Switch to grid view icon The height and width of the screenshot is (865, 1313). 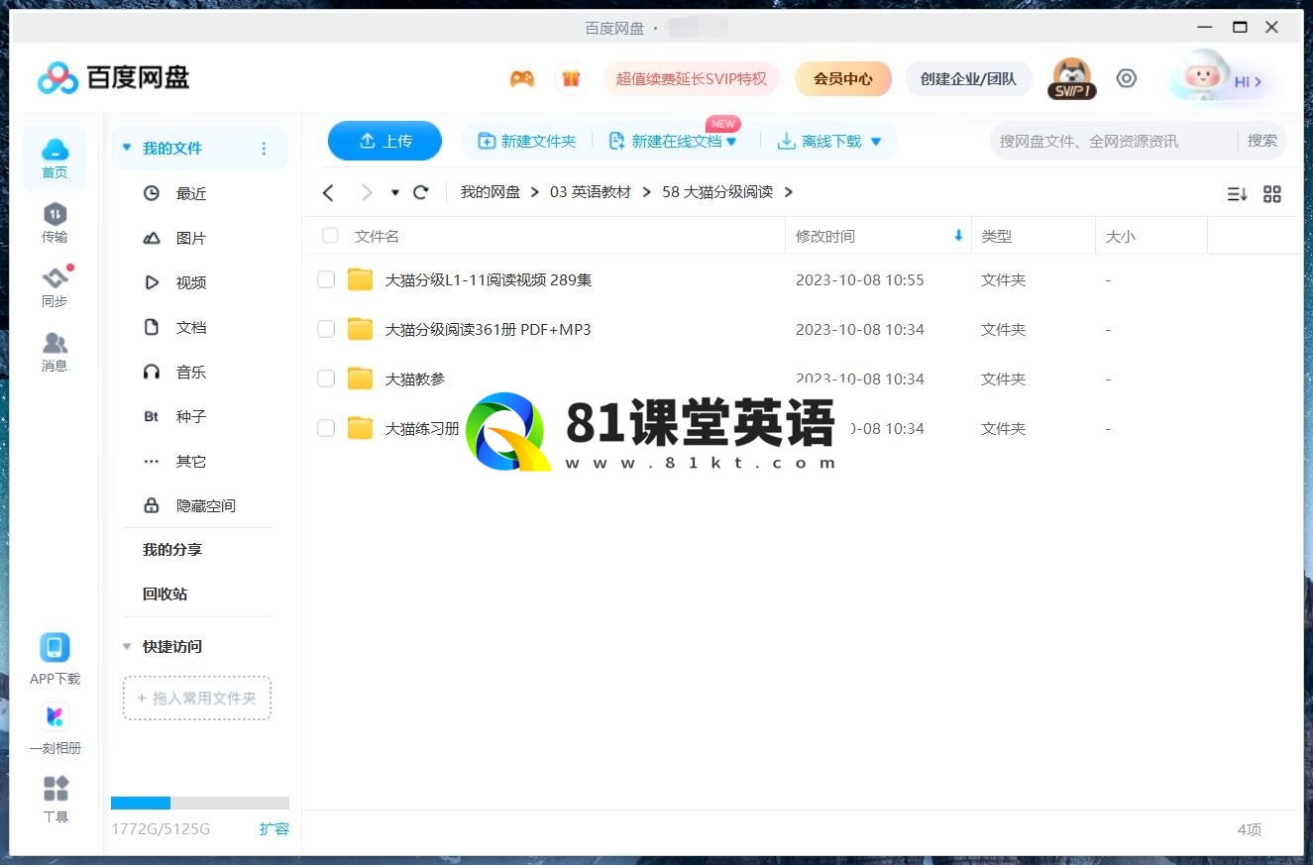(1272, 194)
